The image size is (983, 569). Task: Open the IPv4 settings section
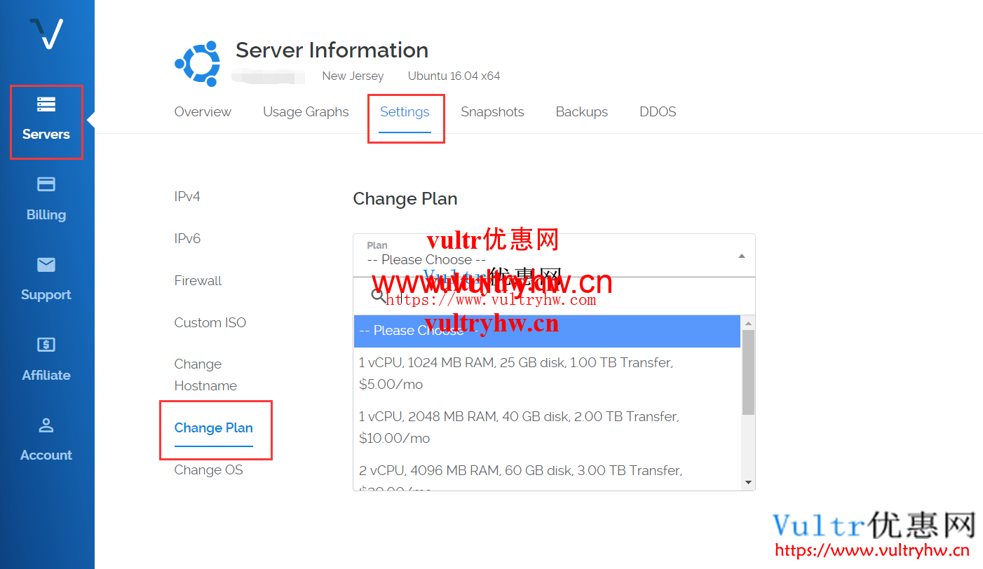coord(187,197)
